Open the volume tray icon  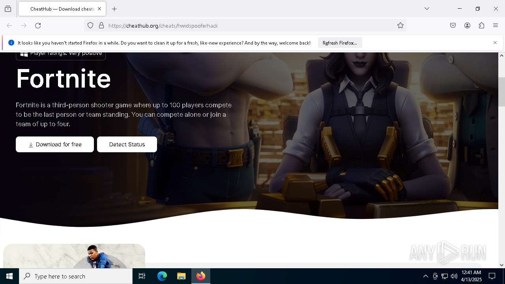tap(454, 276)
